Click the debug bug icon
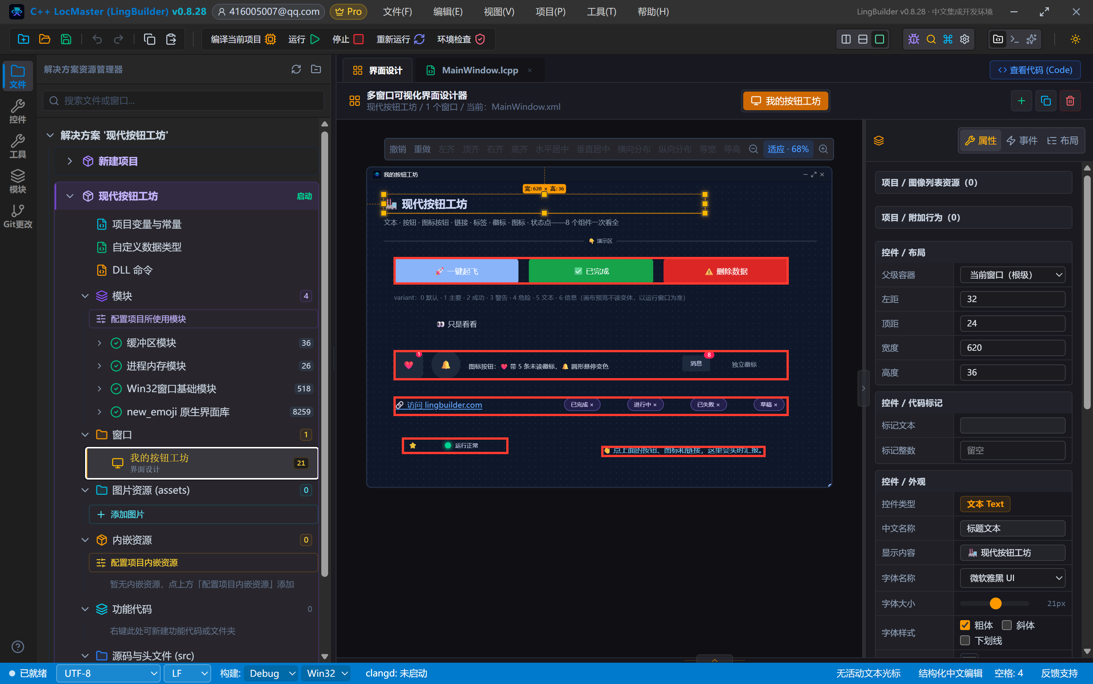1093x684 pixels. (913, 40)
